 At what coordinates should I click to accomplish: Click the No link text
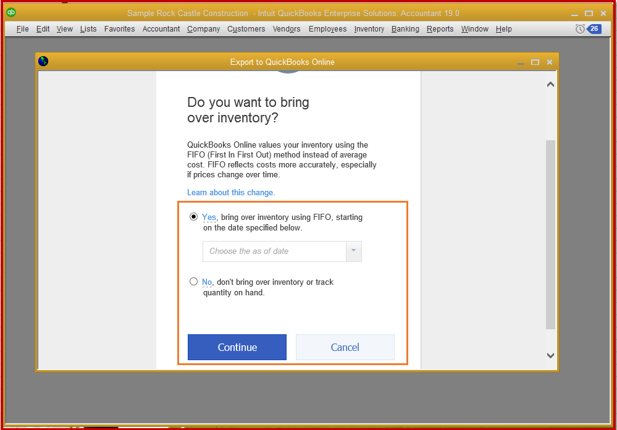click(207, 282)
